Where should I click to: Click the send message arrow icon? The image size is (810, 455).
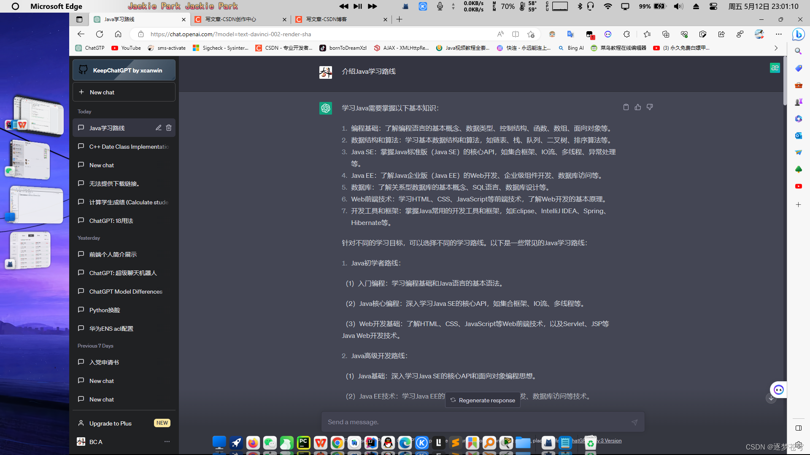(x=634, y=422)
